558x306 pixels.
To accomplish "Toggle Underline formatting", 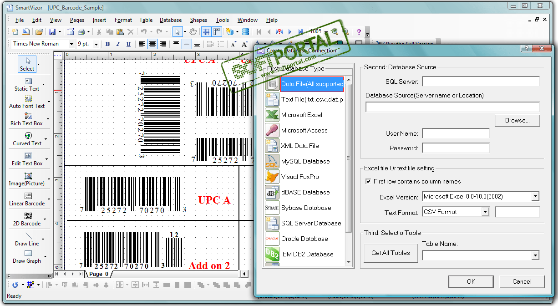I will [129, 44].
